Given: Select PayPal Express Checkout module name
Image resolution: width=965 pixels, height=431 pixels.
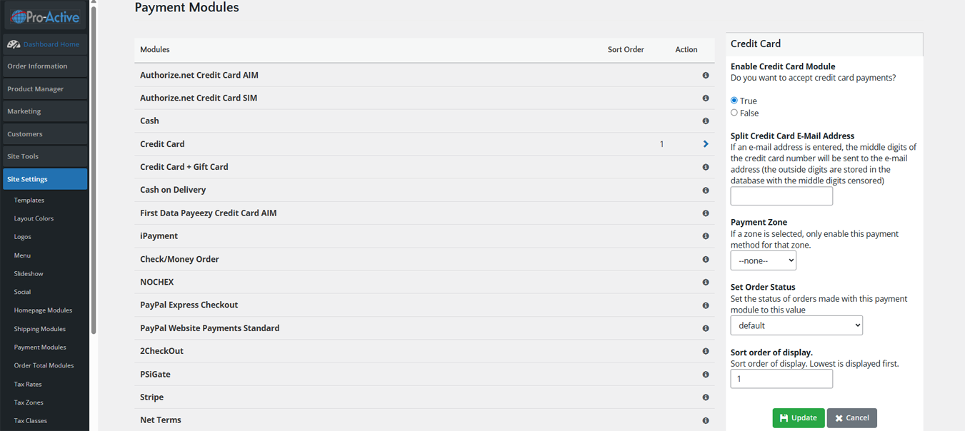Looking at the screenshot, I should point(189,305).
